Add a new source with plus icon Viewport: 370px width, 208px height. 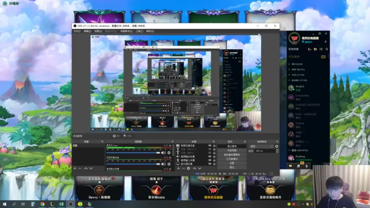pos(179,168)
